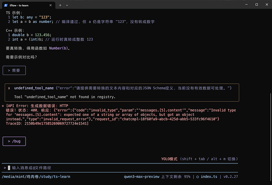This screenshot has height=185, width=272.
Task: Open a new terminal tab with plus
Action: click(60, 6)
